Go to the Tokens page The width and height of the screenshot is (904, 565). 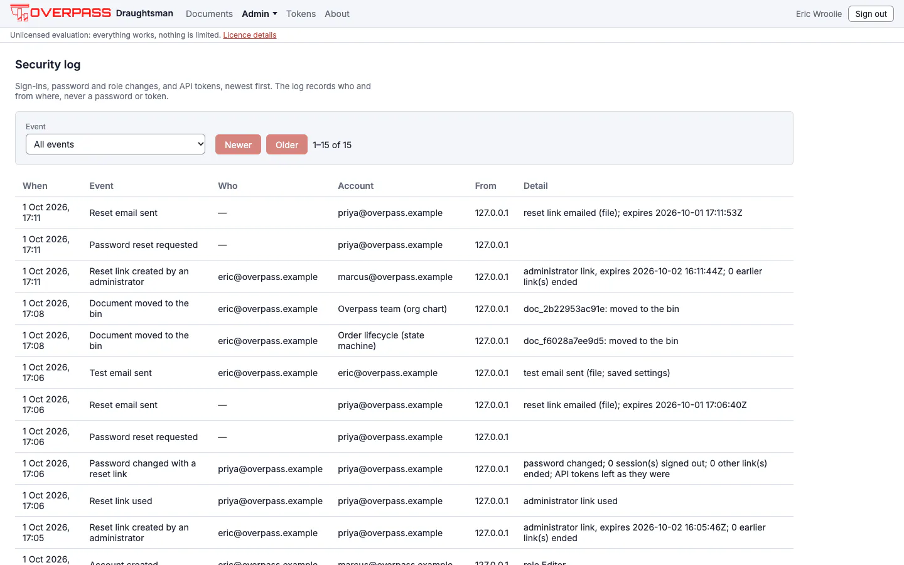point(301,14)
